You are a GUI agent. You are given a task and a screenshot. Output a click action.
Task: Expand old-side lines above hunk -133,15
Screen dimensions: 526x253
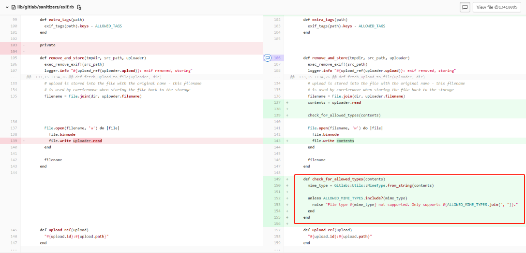point(14,77)
